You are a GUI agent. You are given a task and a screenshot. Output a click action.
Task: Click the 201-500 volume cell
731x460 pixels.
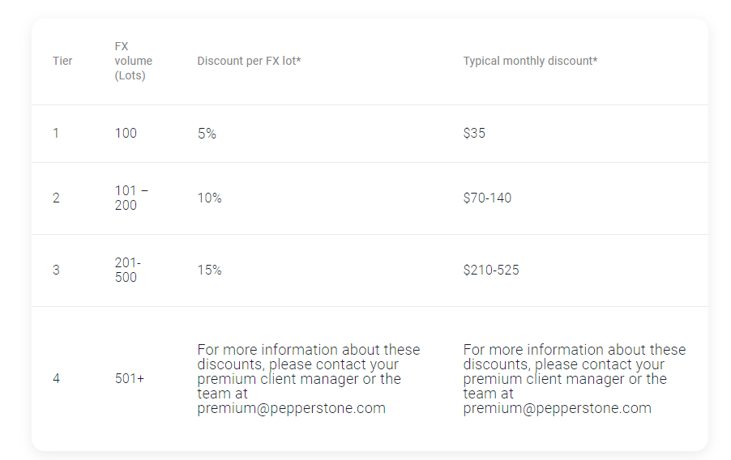(128, 270)
